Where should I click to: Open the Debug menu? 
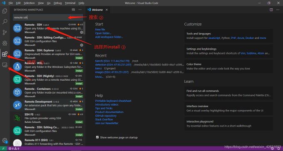57,3
